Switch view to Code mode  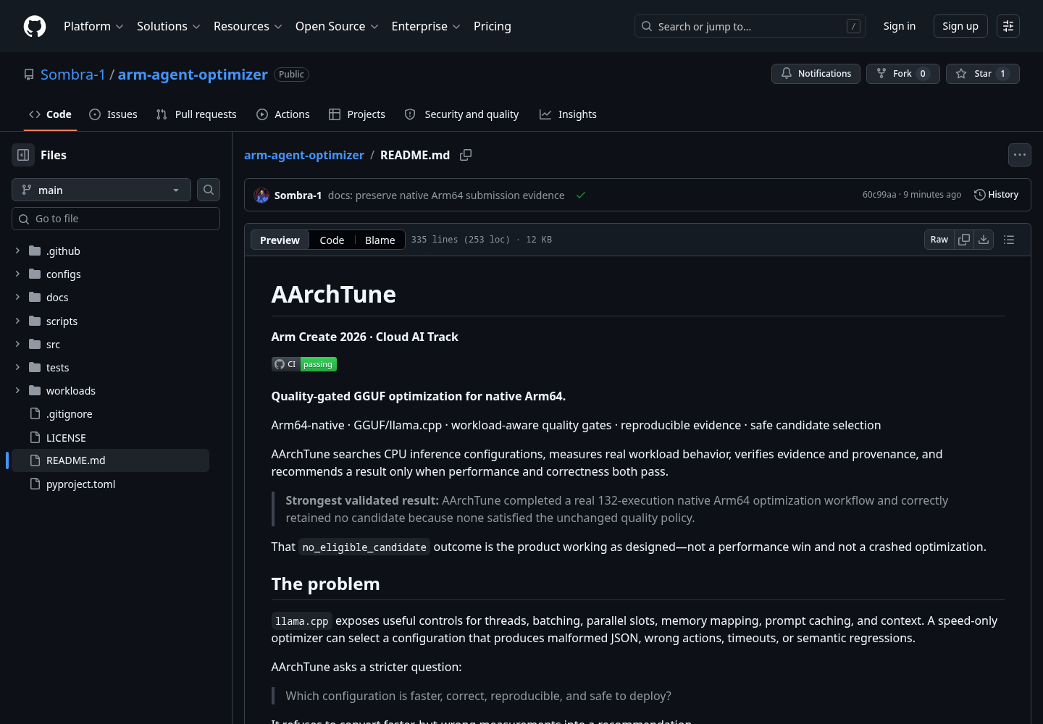[x=332, y=240]
